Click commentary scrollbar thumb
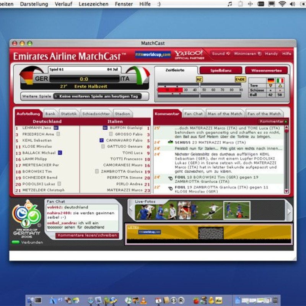Screen dimensions: 306x306 pyautogui.click(x=286, y=131)
